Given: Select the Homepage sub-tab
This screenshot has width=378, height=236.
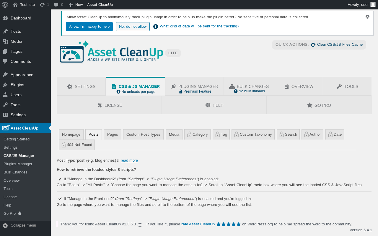Looking at the screenshot, I should (x=71, y=135).
